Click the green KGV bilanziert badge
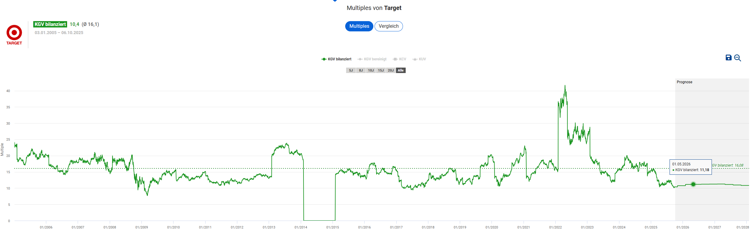The image size is (753, 236). [x=50, y=24]
